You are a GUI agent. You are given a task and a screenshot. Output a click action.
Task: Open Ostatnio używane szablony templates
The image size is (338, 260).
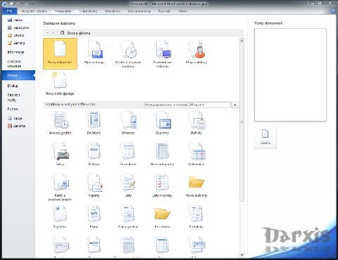point(128,54)
